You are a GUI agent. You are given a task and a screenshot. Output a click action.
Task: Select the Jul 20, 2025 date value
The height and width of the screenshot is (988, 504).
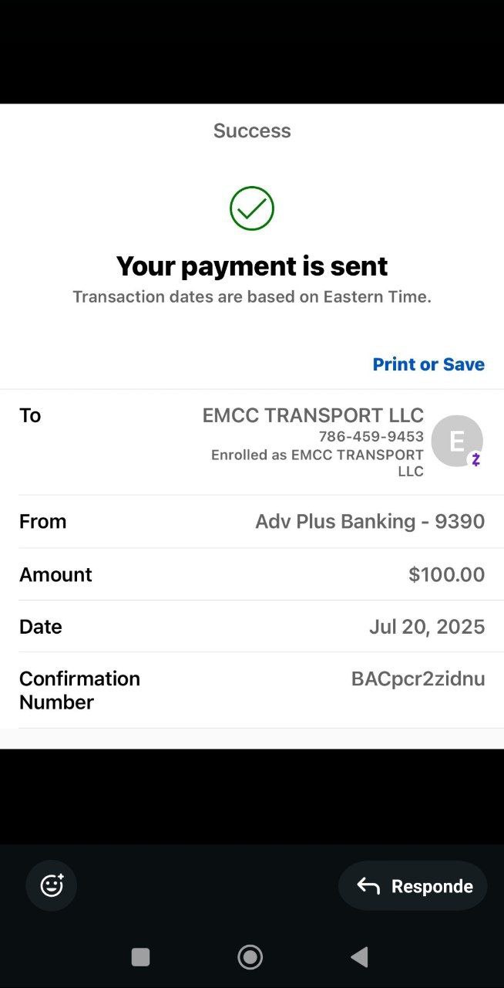[427, 627]
